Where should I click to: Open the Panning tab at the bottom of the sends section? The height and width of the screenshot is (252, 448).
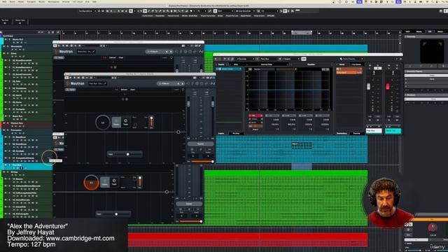click(356, 134)
